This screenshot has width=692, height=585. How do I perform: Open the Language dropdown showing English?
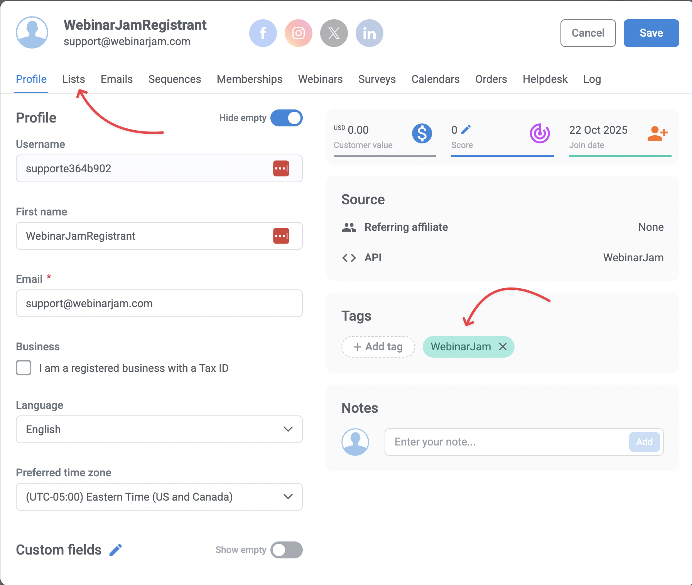[x=159, y=429]
